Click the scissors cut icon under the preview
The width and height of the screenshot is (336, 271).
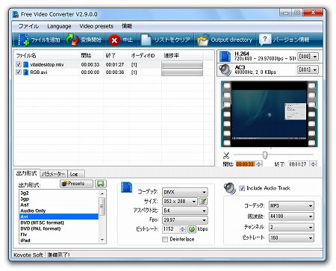tap(226, 156)
